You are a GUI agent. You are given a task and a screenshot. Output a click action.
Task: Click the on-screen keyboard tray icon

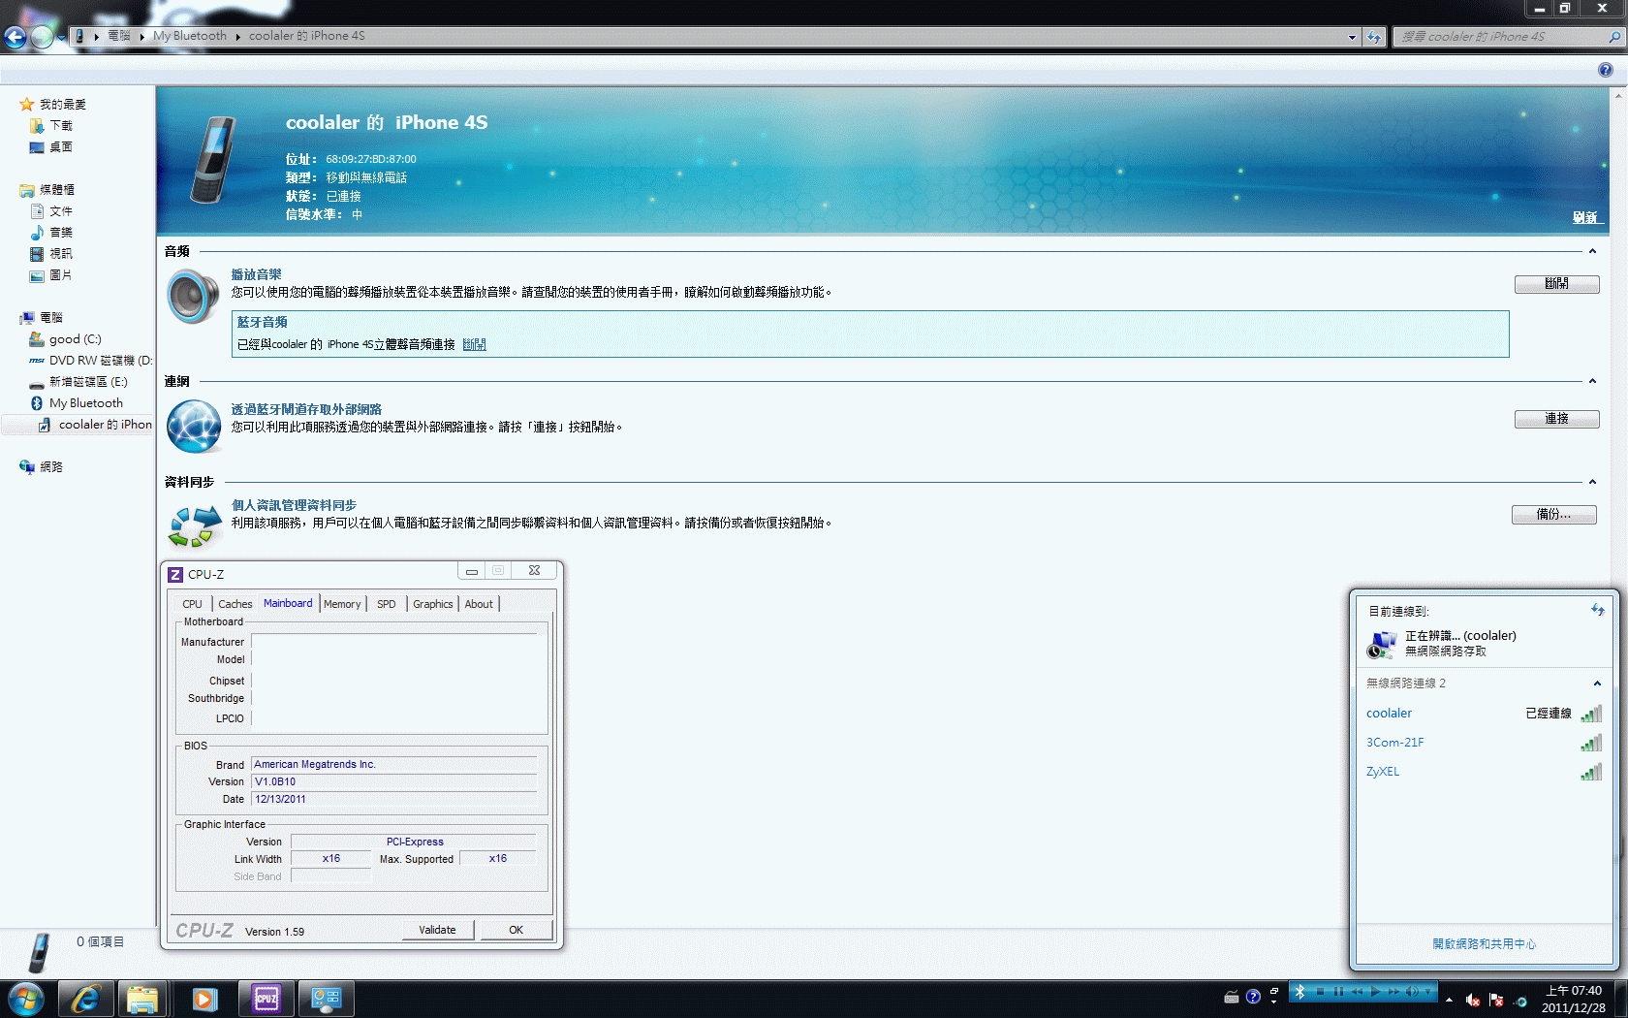[x=1232, y=997]
